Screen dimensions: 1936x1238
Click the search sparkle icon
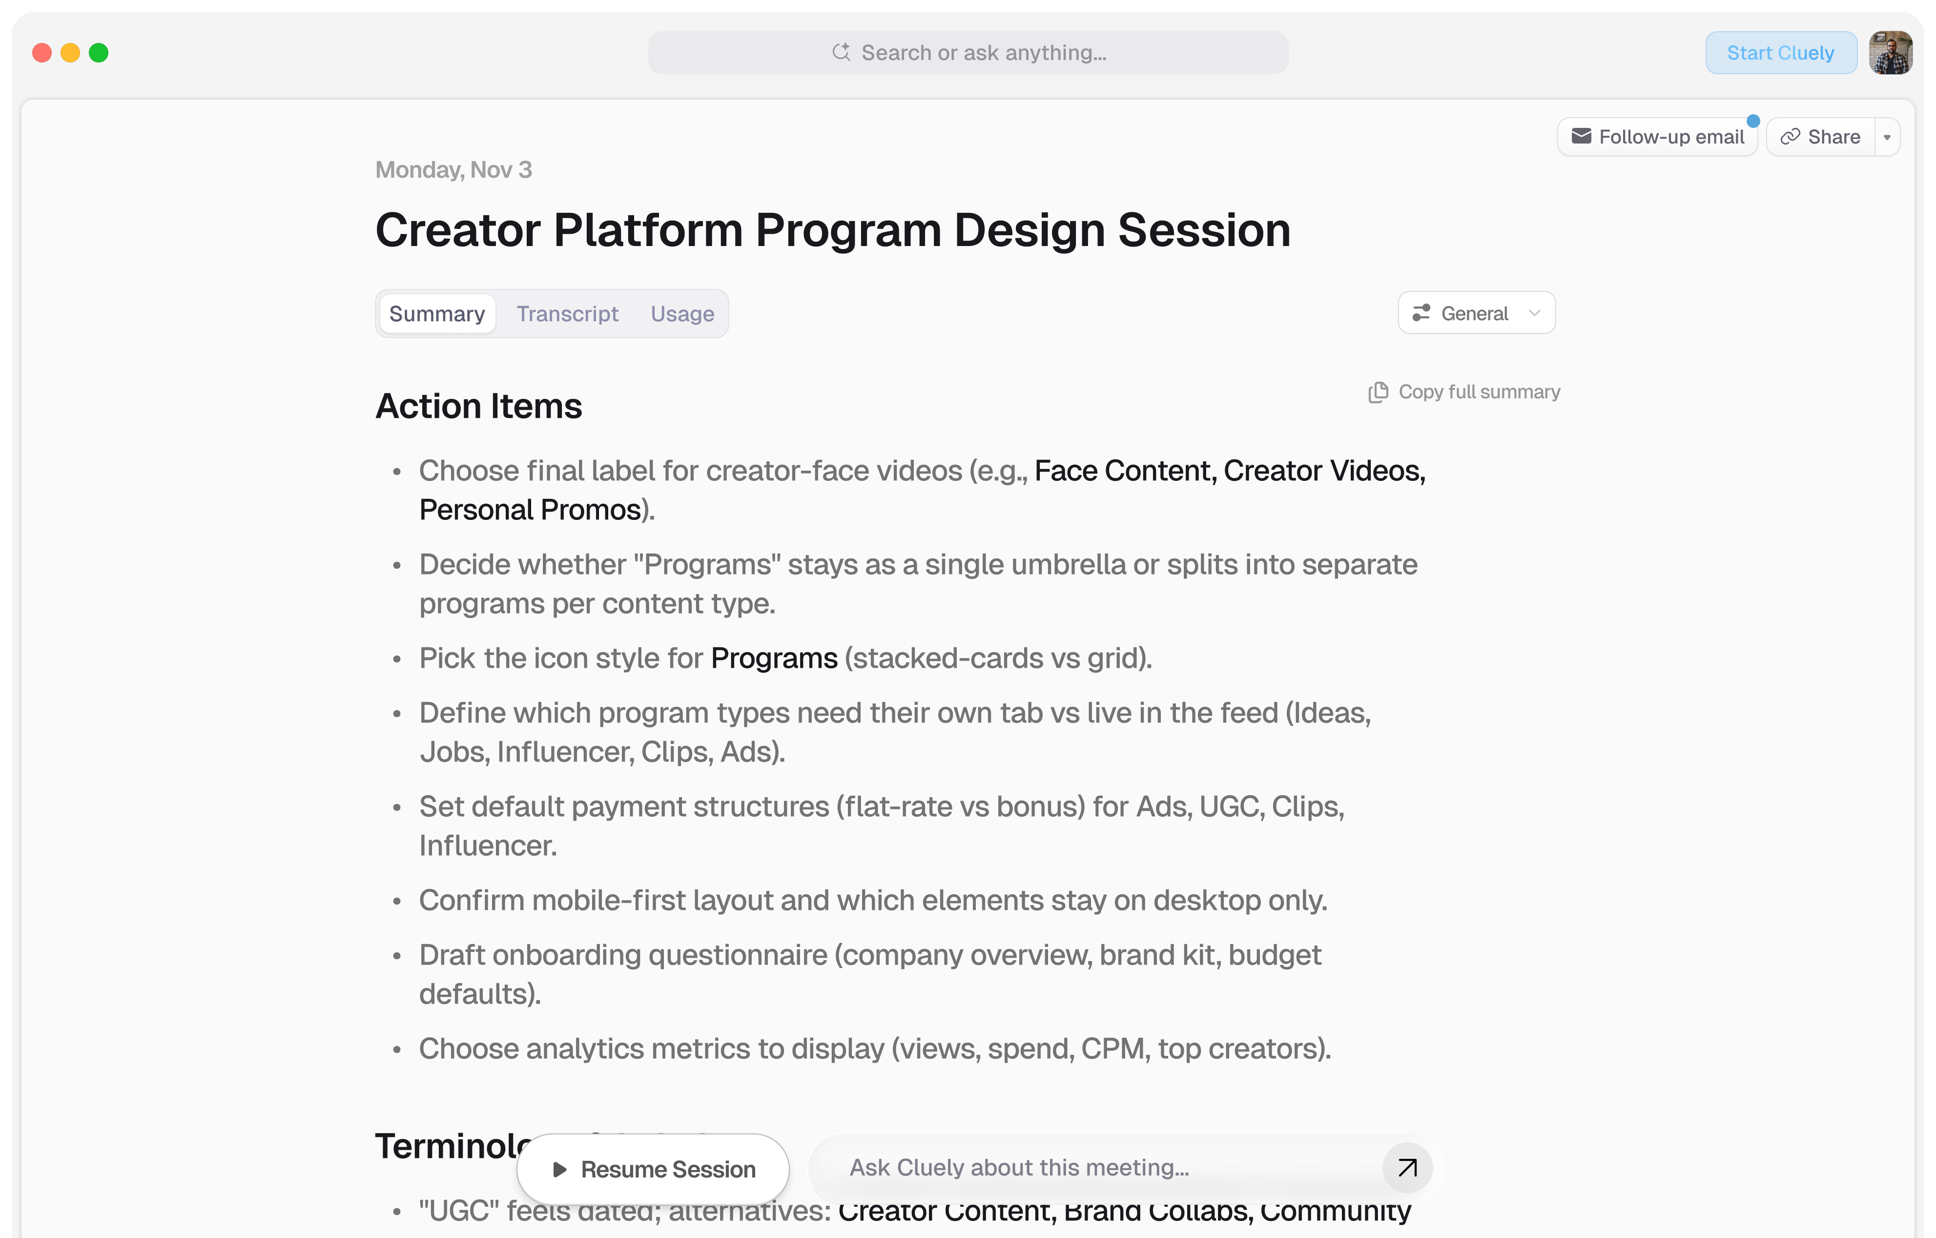click(x=841, y=52)
